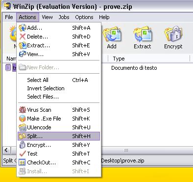Click the Add toolbar folder icon
Viewport: 193px width, 182px height.
click(112, 35)
